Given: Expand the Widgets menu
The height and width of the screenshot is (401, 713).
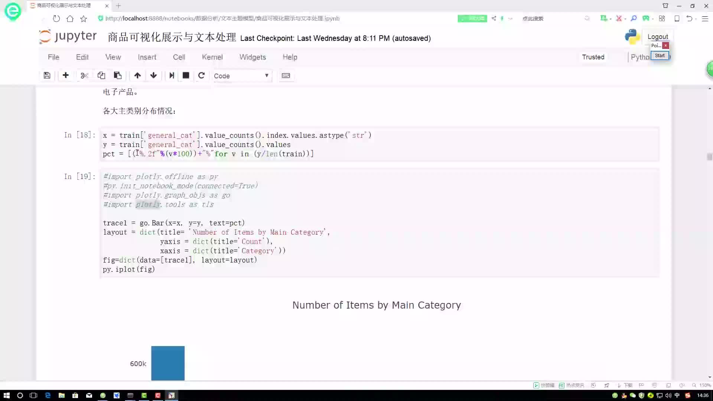Looking at the screenshot, I should [x=253, y=57].
